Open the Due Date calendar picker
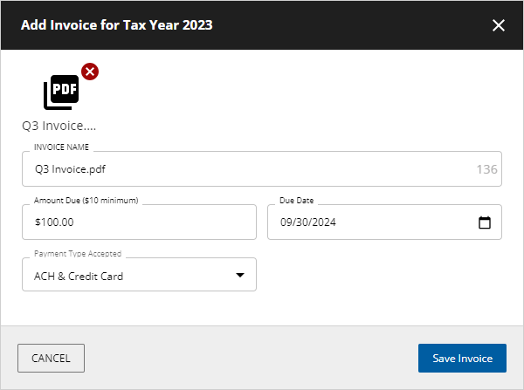 [485, 222]
